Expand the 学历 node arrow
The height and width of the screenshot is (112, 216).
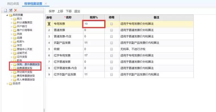[x=12, y=46]
